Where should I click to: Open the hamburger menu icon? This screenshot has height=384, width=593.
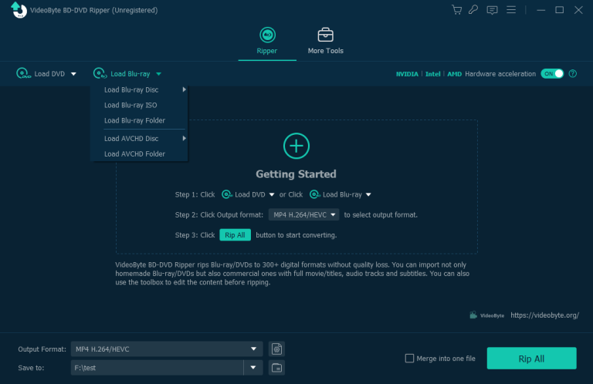pyautogui.click(x=511, y=10)
